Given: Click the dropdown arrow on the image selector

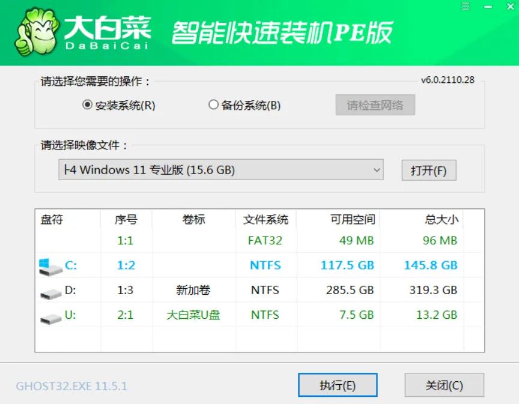Looking at the screenshot, I should [x=377, y=170].
